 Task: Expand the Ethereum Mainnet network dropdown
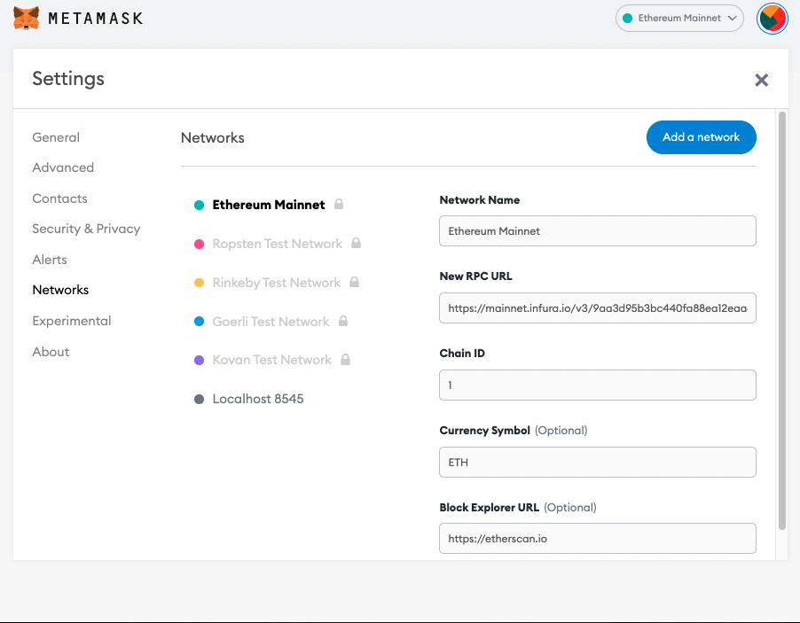[x=679, y=18]
